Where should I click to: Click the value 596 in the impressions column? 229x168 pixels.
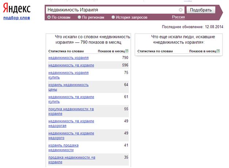pyautogui.click(x=125, y=65)
